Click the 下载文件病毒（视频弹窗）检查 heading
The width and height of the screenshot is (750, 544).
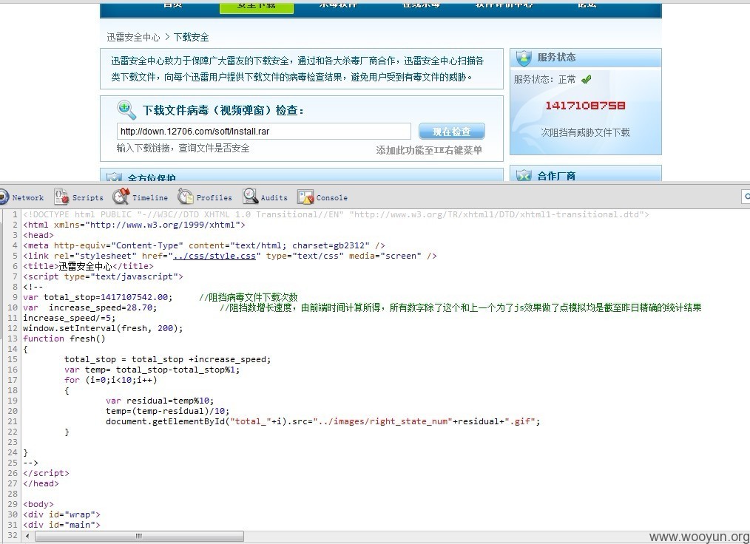223,110
